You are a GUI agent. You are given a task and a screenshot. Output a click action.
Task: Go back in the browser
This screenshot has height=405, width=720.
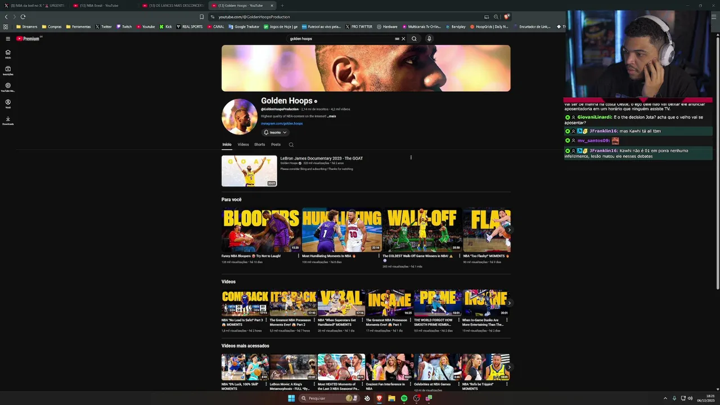click(x=6, y=17)
